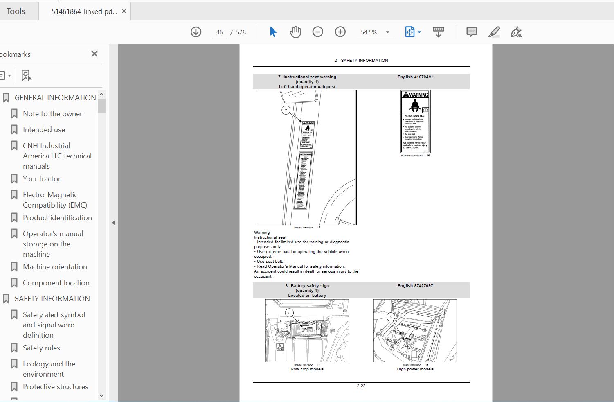
Task: Collapse the navigation pane with left arrow
Action: [114, 223]
